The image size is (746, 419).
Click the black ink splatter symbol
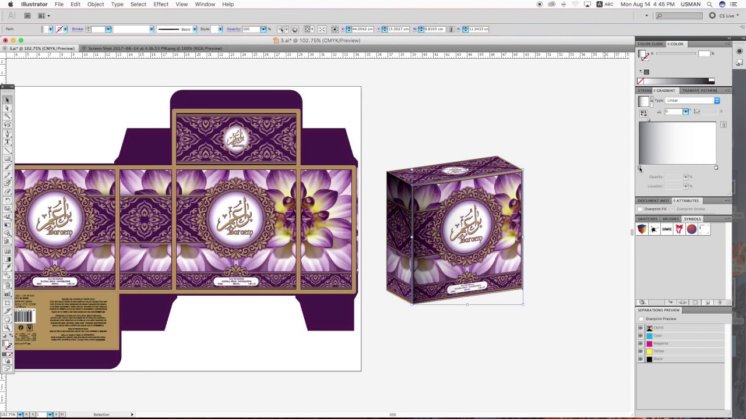[x=654, y=229]
